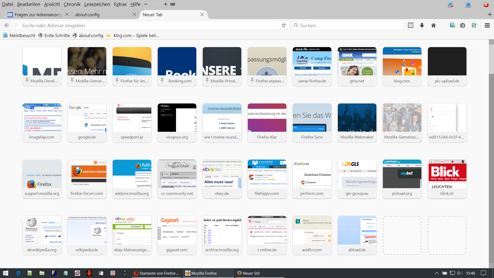Toggle pin on Firefox anpass... tile
Screen dimensions: 494x278
pyautogui.click(x=252, y=80)
